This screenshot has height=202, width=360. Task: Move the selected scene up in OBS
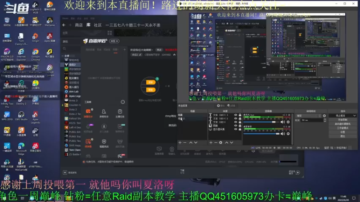(x=191, y=142)
